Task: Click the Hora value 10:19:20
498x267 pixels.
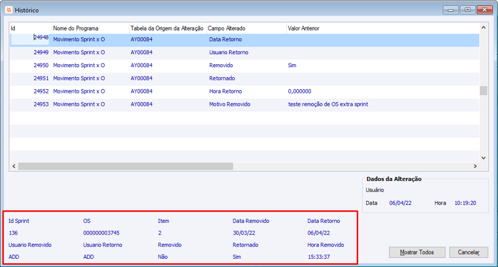Action: [x=465, y=203]
